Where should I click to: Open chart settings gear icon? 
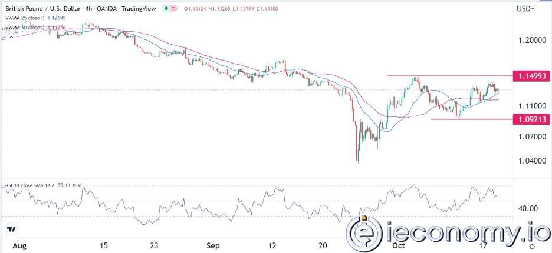532,245
